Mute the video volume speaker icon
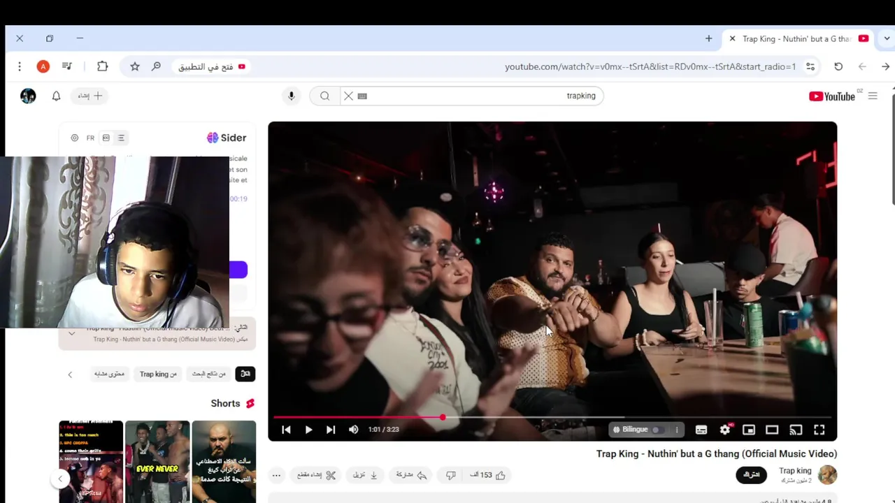 (x=354, y=430)
